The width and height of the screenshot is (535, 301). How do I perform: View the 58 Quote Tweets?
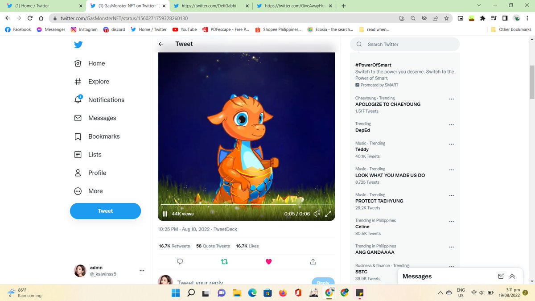(213, 246)
